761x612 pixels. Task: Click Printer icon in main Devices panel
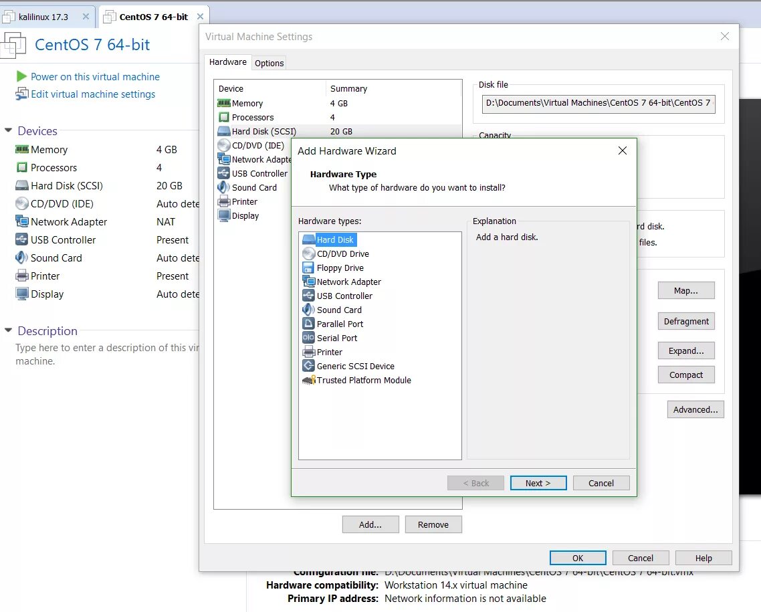pos(22,276)
